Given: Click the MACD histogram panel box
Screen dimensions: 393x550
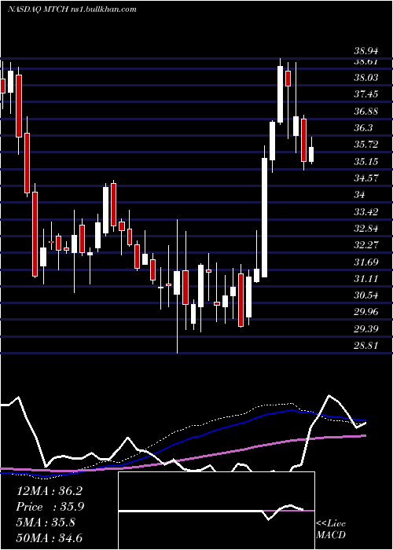Looking at the screenshot, I should 216,511.
